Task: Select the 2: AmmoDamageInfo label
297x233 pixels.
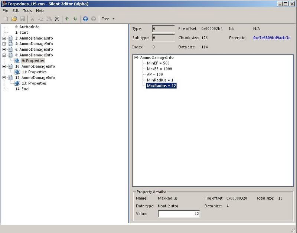Action: [x=34, y=38]
